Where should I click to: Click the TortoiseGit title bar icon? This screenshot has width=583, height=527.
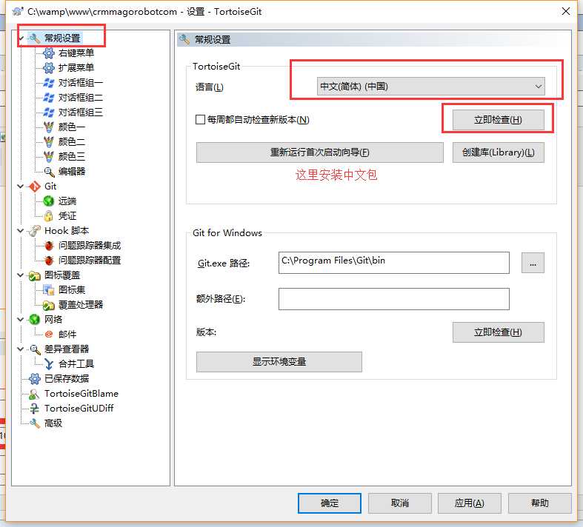click(18, 12)
